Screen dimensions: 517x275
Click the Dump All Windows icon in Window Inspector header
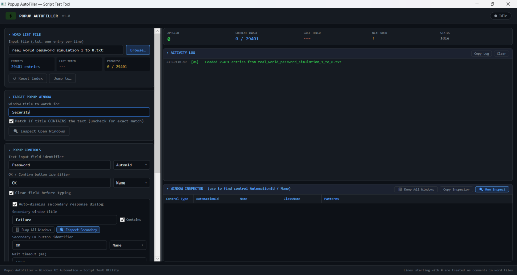point(400,189)
